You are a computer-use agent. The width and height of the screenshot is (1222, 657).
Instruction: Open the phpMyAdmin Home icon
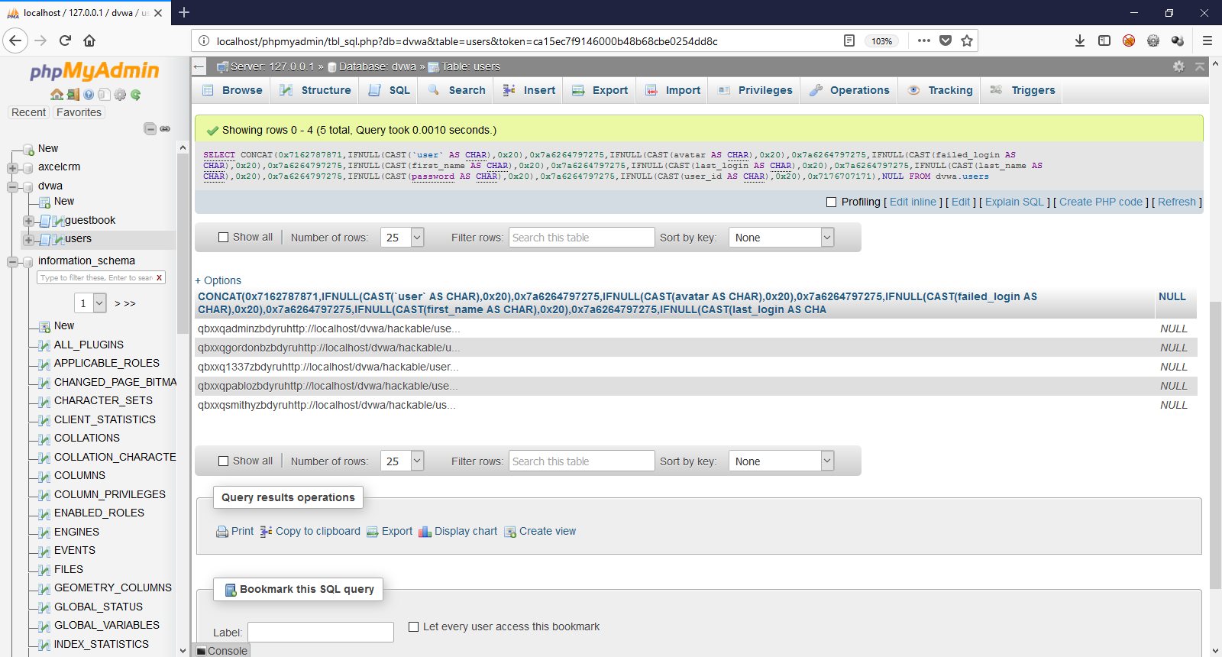[x=57, y=95]
